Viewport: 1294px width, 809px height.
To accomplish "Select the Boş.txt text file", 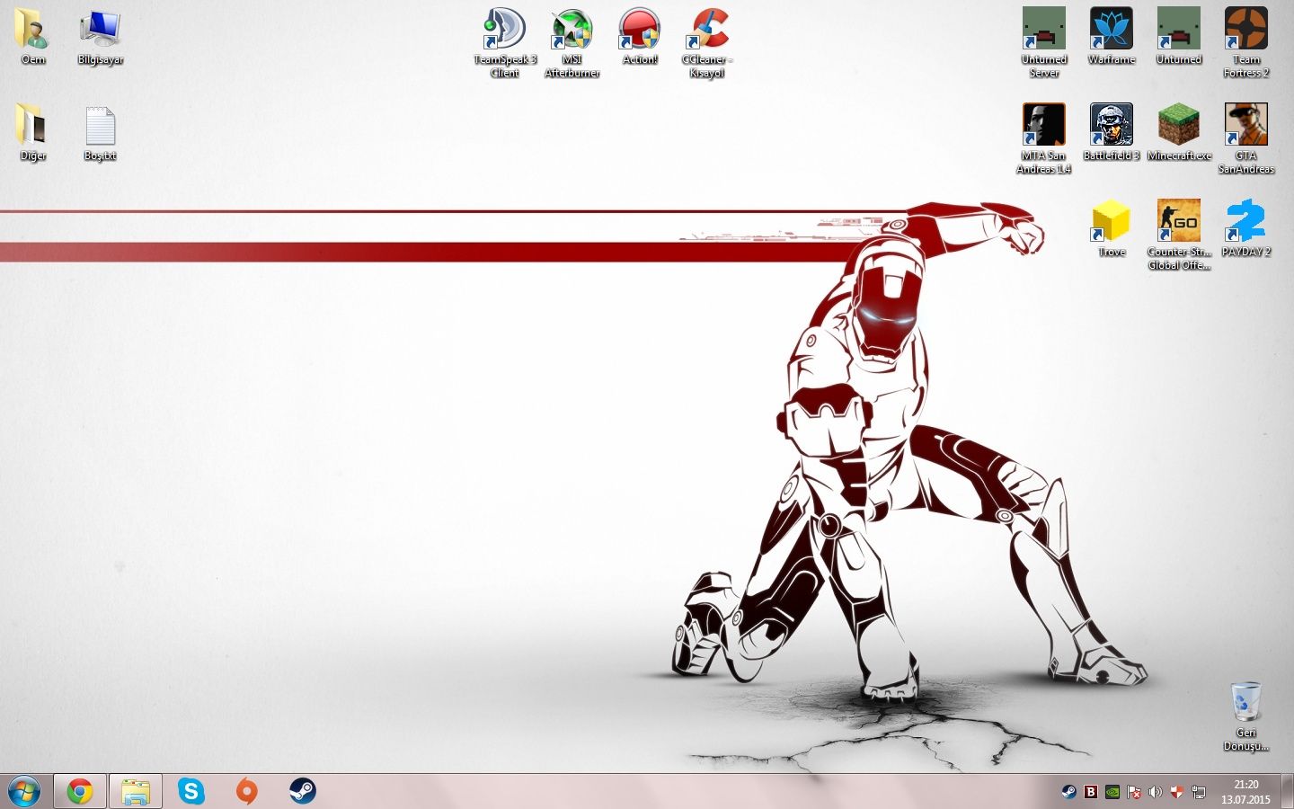I will [x=101, y=132].
